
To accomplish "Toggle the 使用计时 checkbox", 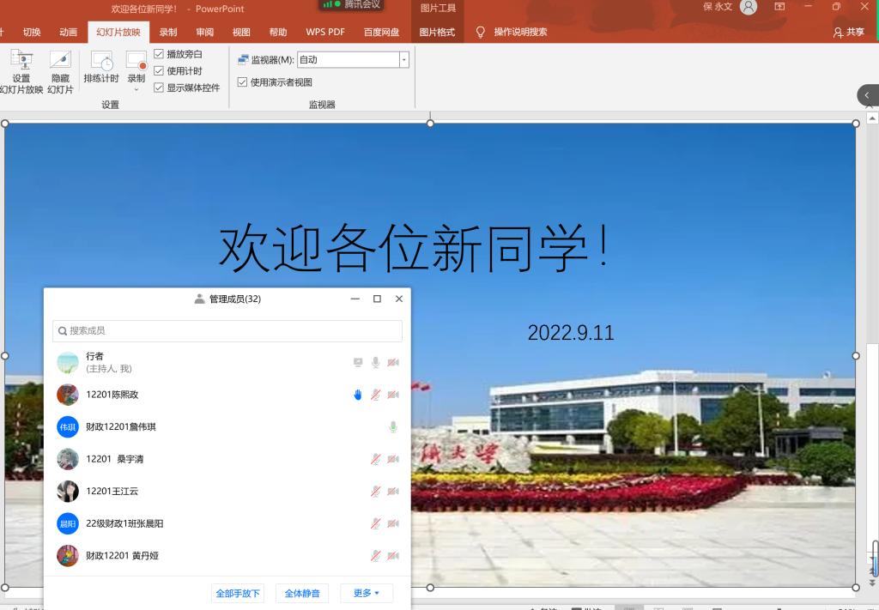I will 159,71.
